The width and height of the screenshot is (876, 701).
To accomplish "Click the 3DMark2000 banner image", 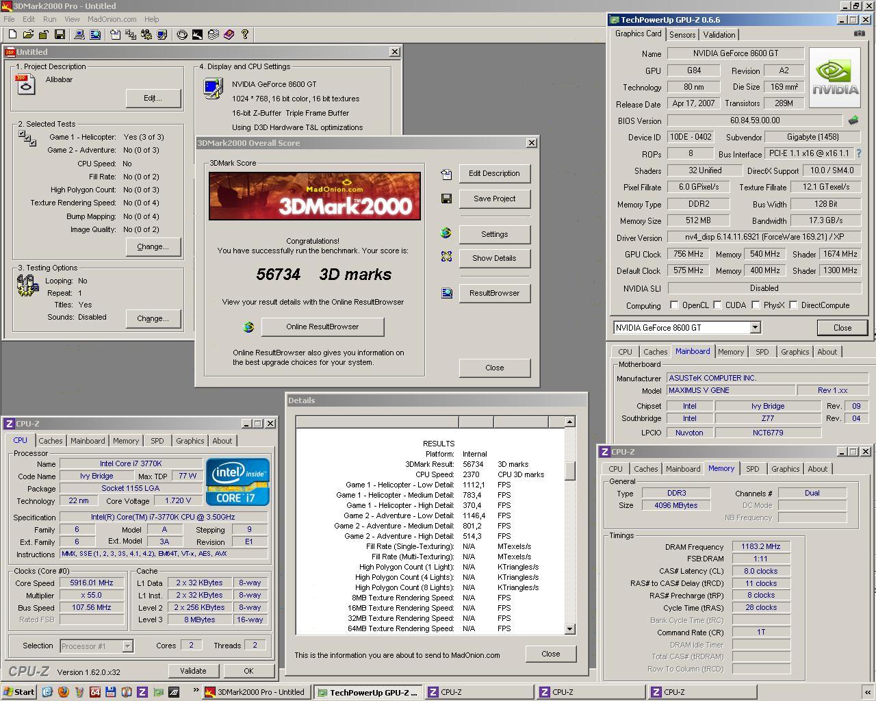I will pyautogui.click(x=315, y=196).
